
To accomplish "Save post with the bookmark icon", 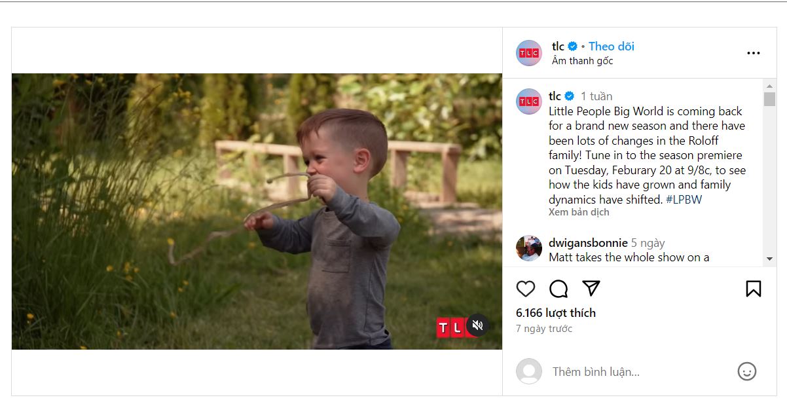I will [754, 289].
